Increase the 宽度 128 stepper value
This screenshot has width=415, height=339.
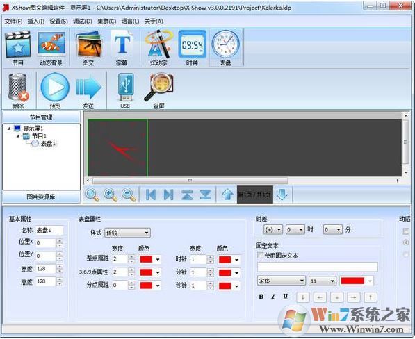pos(60,267)
